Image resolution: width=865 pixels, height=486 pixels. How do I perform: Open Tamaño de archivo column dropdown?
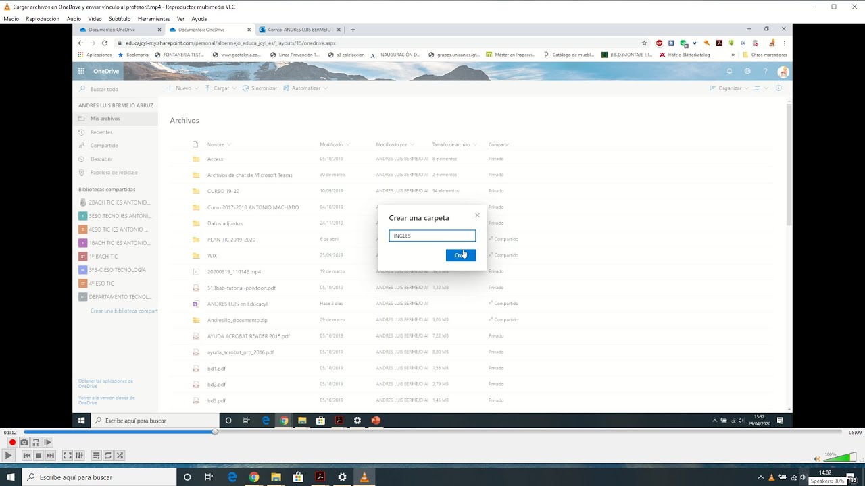tap(455, 145)
